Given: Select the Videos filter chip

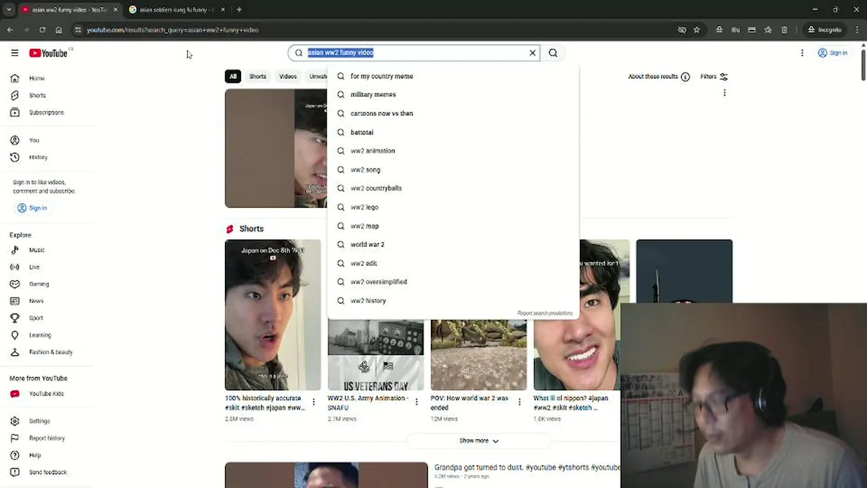Looking at the screenshot, I should [288, 77].
